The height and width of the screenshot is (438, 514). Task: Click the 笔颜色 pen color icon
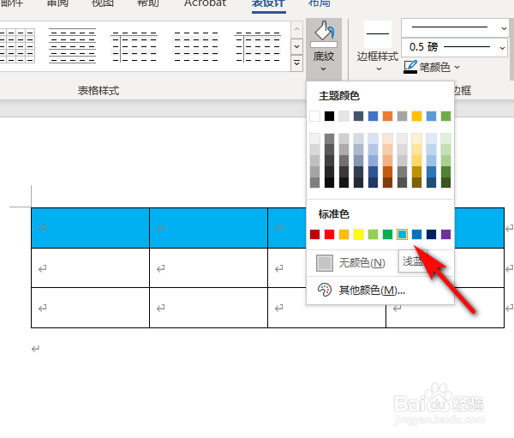(x=410, y=67)
